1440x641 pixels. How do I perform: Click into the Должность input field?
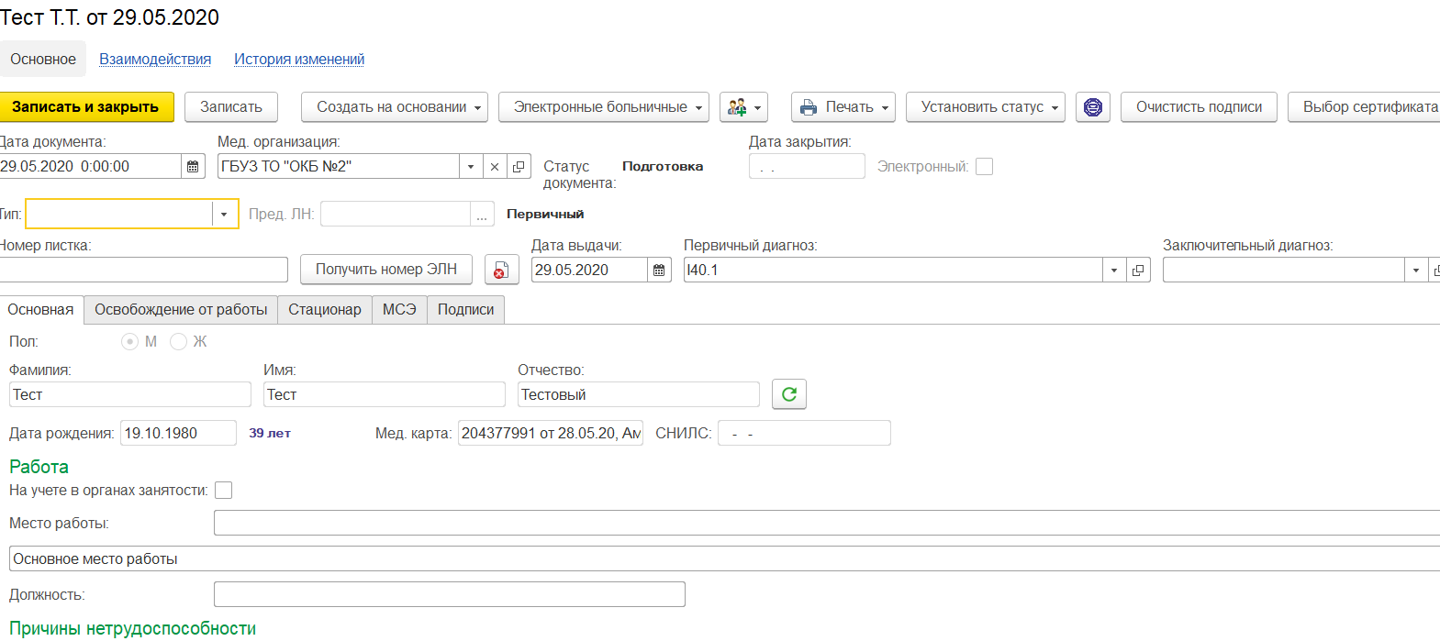tap(449, 594)
